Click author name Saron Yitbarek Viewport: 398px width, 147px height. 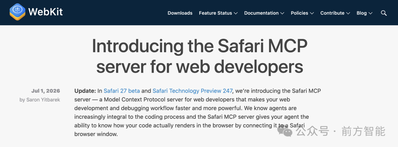click(43, 100)
